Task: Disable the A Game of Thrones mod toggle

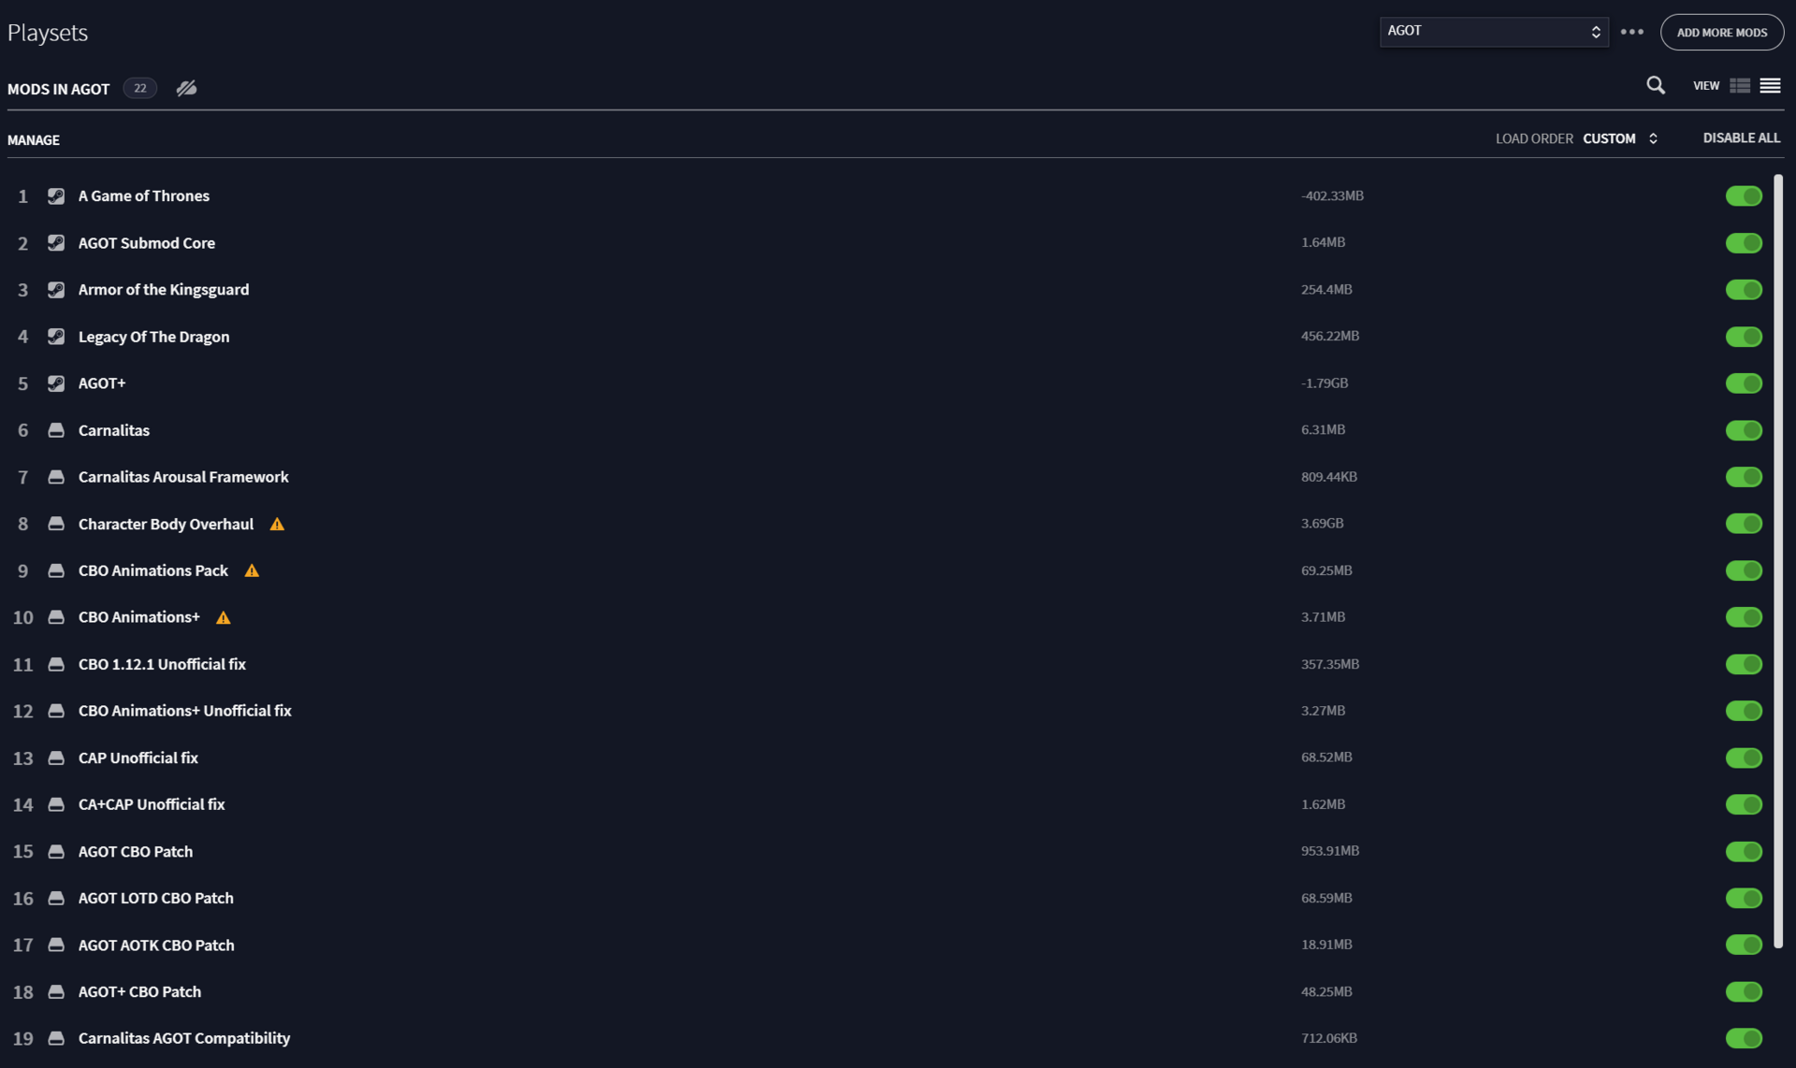Action: click(1744, 196)
